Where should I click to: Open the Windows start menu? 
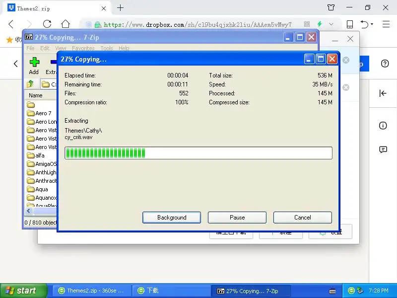click(24, 291)
